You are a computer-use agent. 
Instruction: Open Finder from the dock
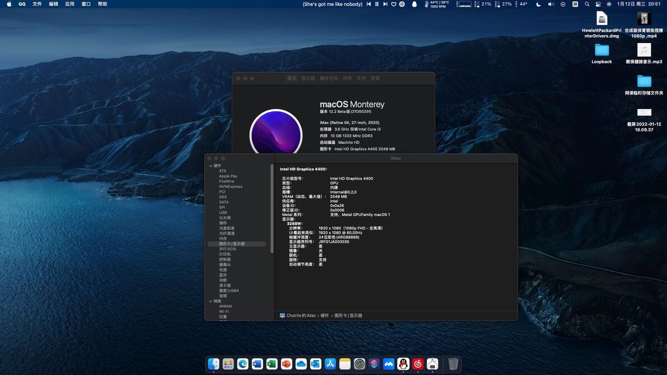pos(214,364)
